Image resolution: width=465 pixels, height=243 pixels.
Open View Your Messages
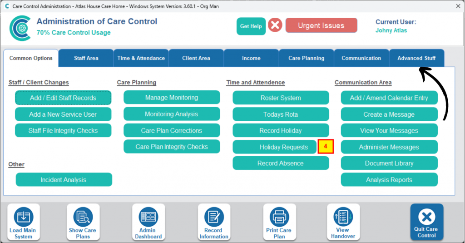[x=389, y=130]
